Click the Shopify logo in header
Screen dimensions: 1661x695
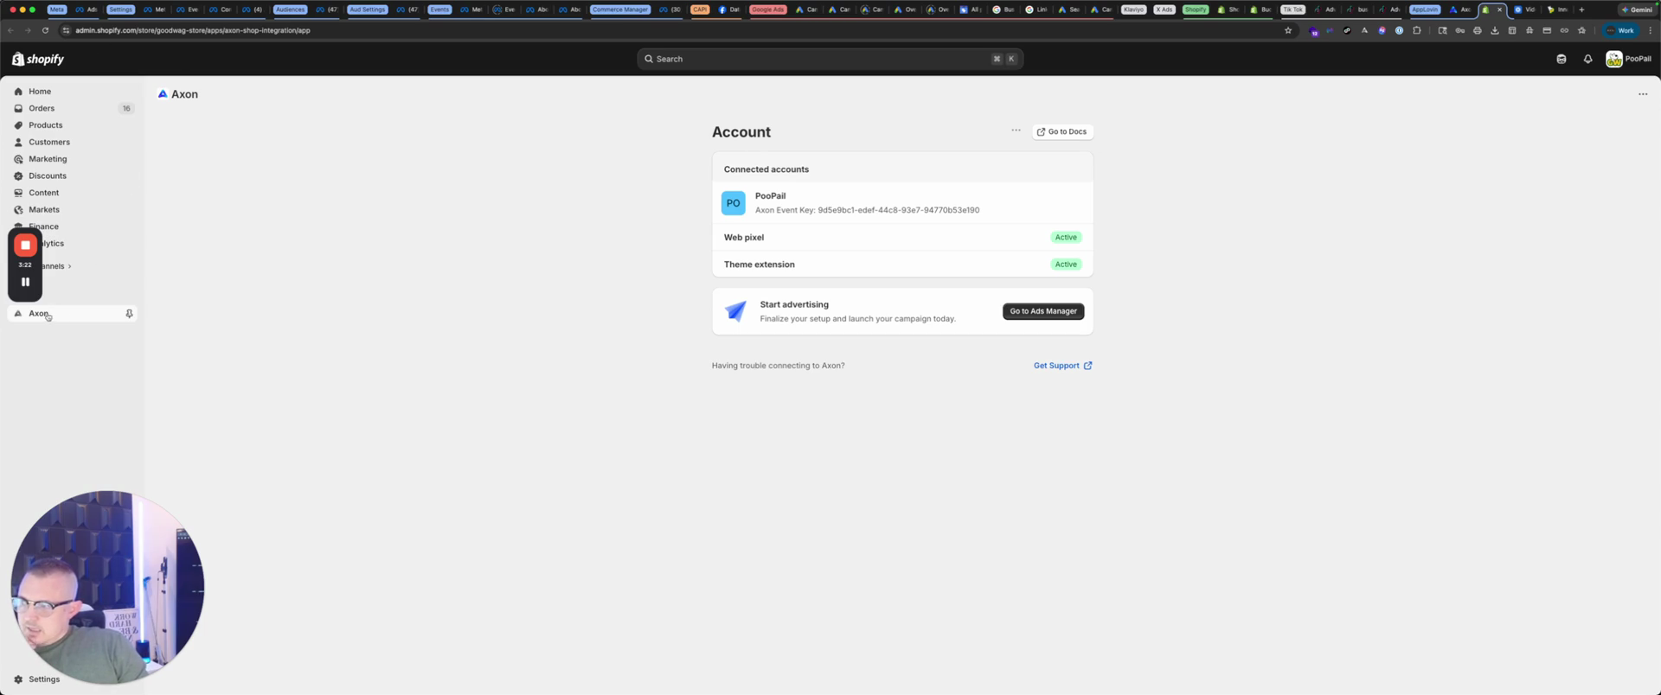(x=38, y=59)
